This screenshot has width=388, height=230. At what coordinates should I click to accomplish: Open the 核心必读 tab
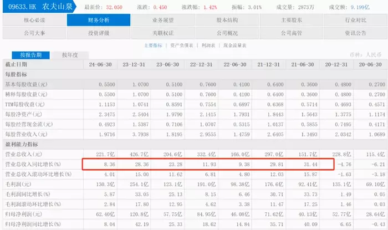point(34,20)
